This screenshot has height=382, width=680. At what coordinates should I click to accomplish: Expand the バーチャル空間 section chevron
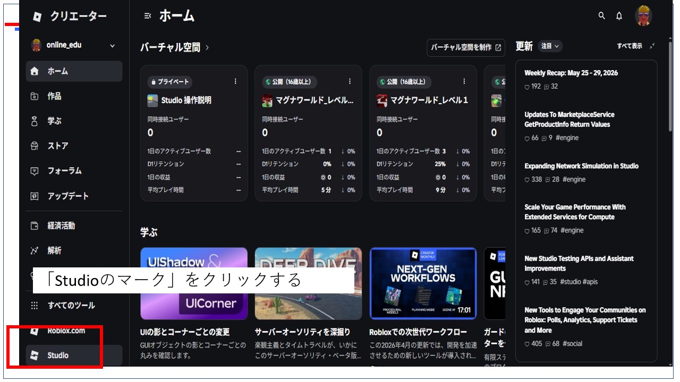207,48
